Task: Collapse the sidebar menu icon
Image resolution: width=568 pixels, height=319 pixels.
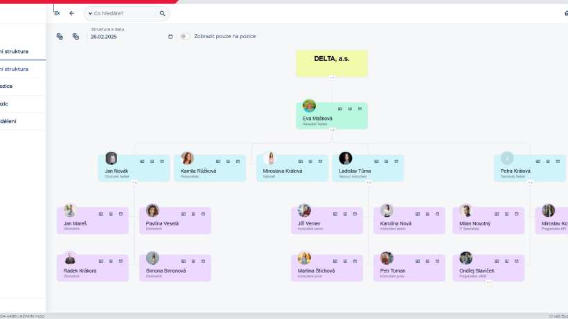Action: 57,13
